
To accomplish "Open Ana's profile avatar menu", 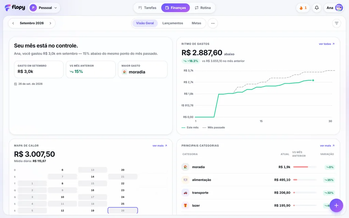I will [339, 8].
